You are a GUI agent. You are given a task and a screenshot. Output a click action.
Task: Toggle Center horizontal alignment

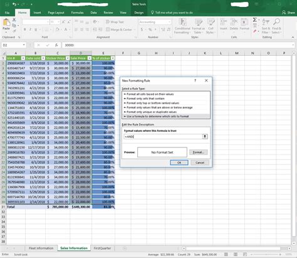pyautogui.click(x=81, y=30)
